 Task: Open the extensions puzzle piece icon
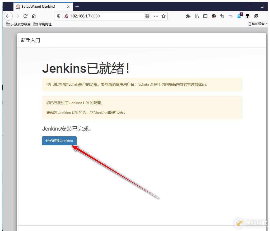188,16
